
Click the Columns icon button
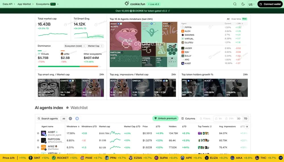[188, 119]
